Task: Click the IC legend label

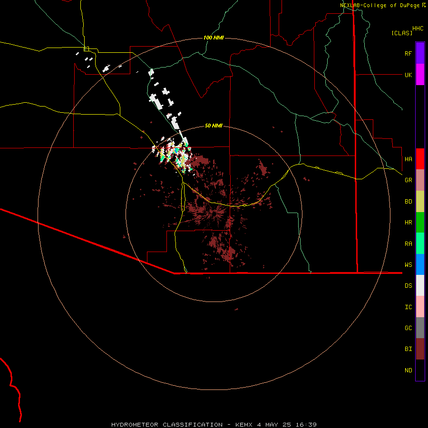Action: 408,307
